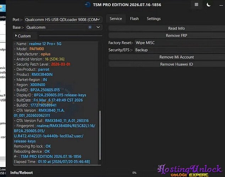Screen dimensions: 225x177
Task: Select Market-Region value 'IN'
Action: pyautogui.click(x=45, y=80)
